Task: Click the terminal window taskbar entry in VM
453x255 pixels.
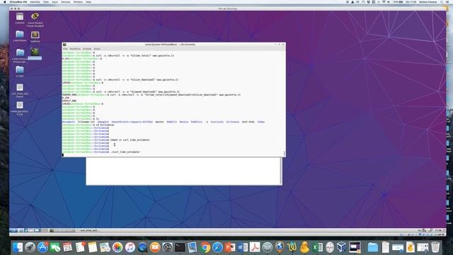Action: coord(62,230)
